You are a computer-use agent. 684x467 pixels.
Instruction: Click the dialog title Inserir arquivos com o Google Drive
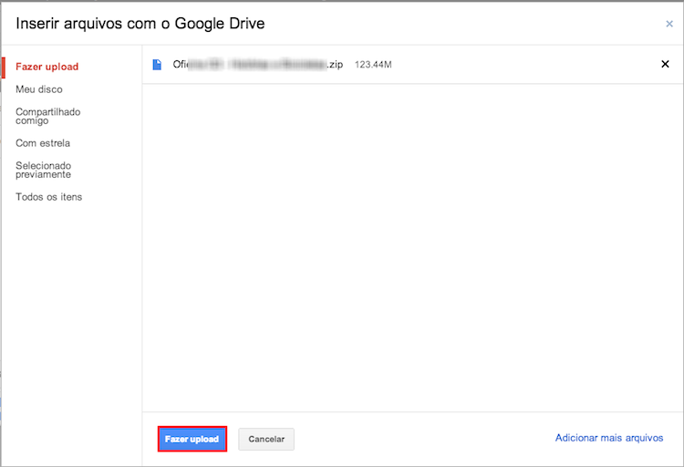[140, 24]
